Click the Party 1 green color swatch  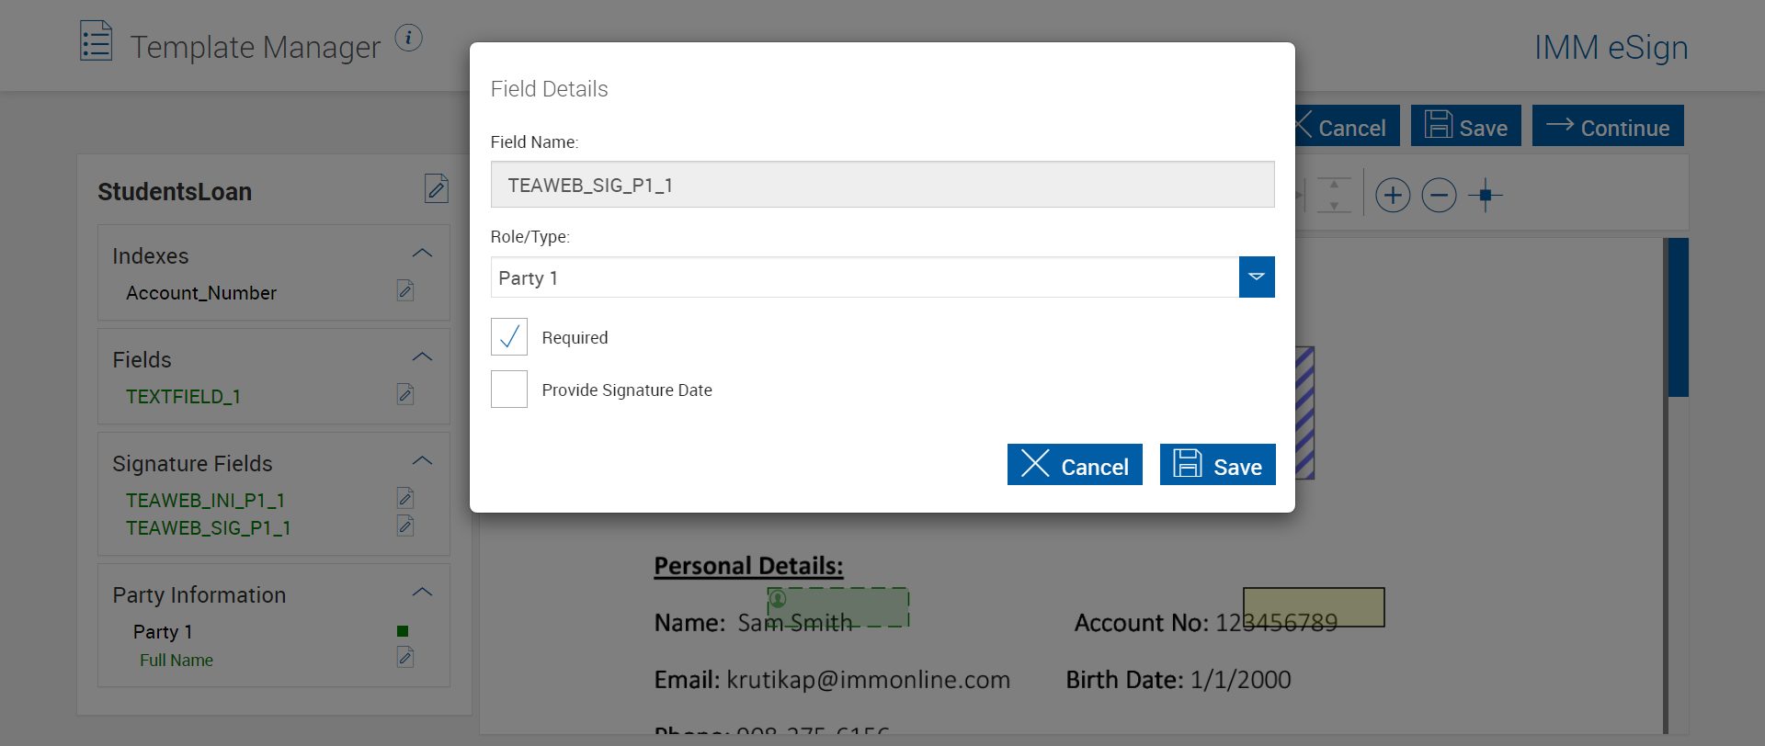[403, 631]
